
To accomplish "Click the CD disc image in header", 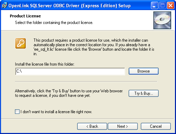I will point(162,20).
